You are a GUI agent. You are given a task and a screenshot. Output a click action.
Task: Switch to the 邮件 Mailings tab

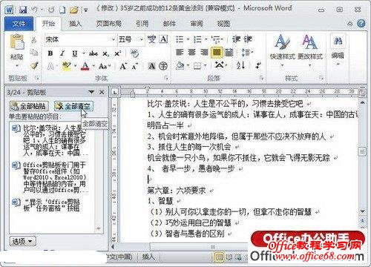169,24
